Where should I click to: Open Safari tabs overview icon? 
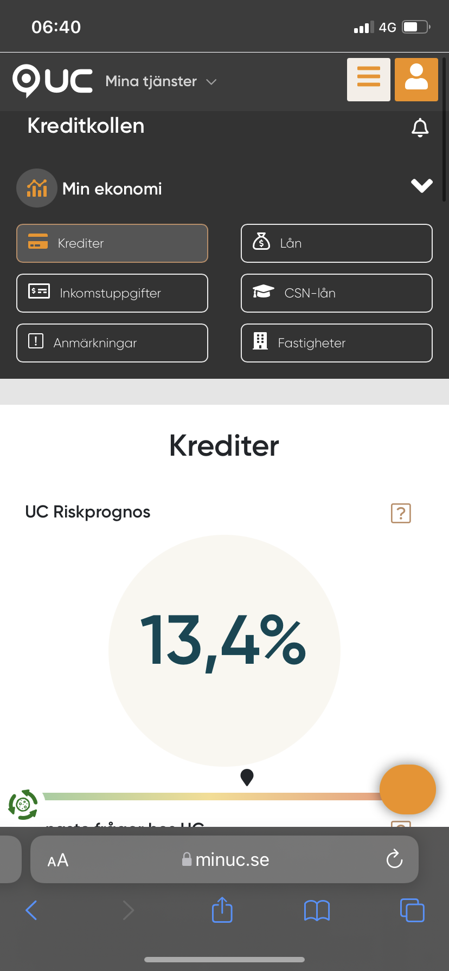(412, 910)
